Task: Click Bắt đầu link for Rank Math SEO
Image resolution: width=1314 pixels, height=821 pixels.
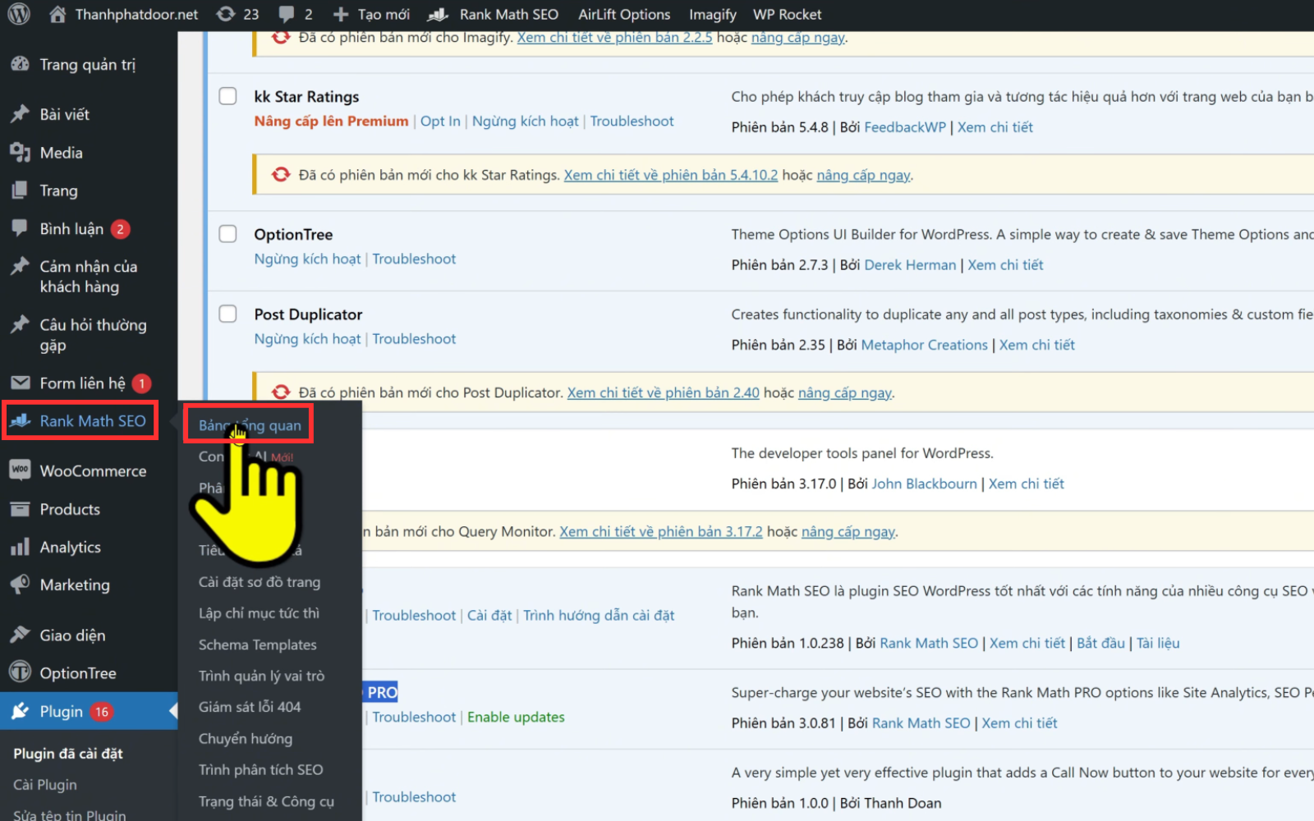Action: pos(1100,643)
